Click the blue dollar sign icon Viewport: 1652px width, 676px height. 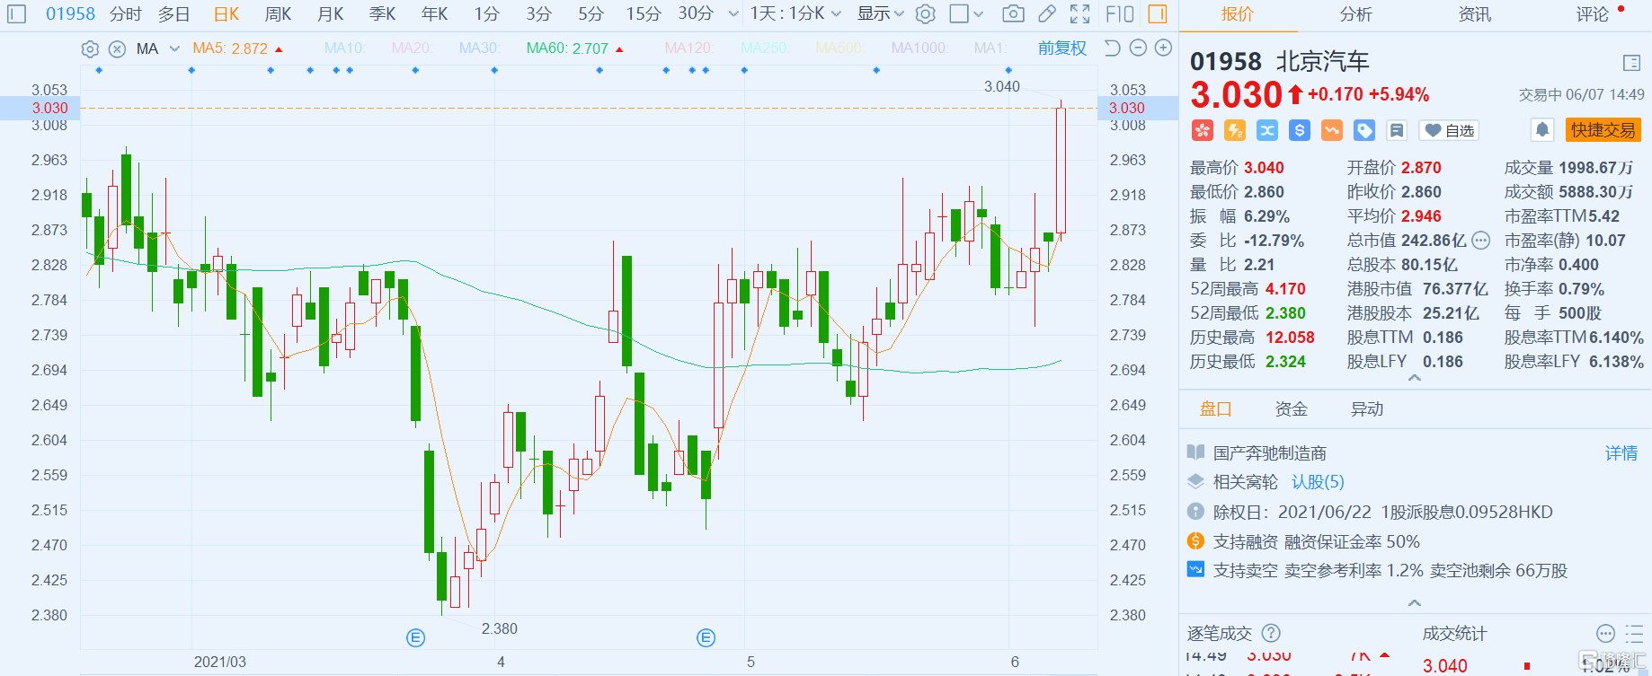[x=1300, y=130]
